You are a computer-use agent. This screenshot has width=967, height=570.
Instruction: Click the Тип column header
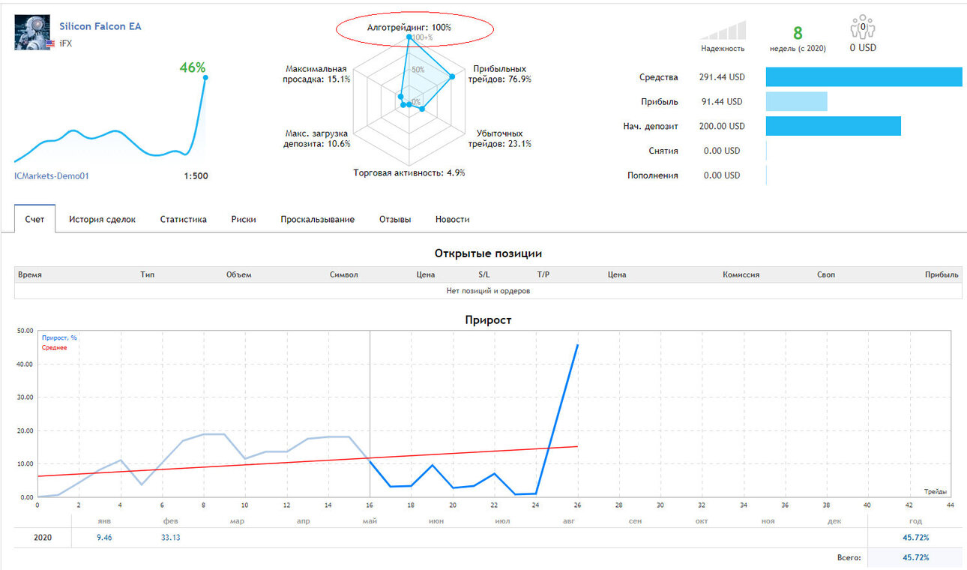[x=147, y=274]
